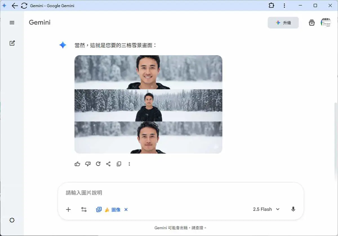Click the 請輸入圖片說明 prompt field

click(x=180, y=193)
